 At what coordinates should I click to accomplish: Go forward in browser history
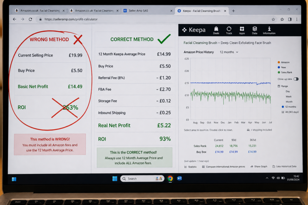[x=23, y=19]
